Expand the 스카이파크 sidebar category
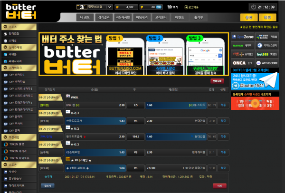Viewport: 285px width, 193px height. click(19, 68)
